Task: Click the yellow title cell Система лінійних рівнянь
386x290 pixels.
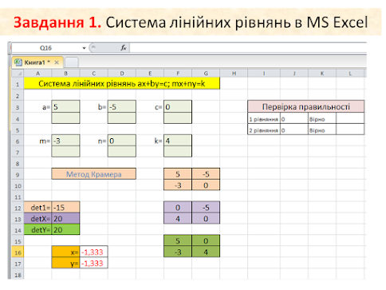Action: [x=122, y=84]
